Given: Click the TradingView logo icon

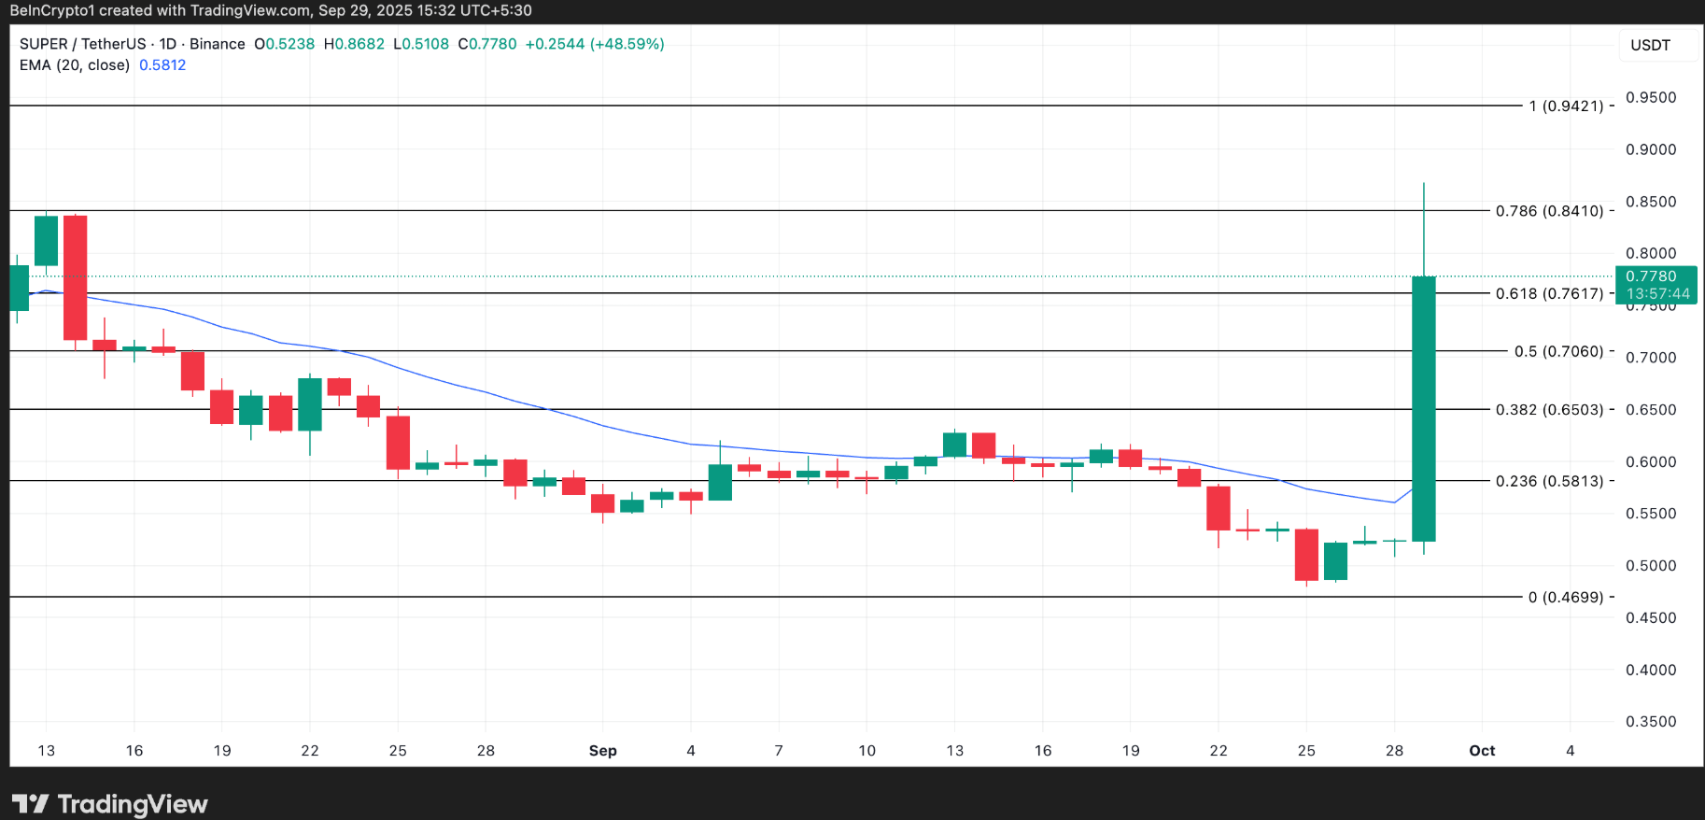Looking at the screenshot, I should (x=30, y=804).
